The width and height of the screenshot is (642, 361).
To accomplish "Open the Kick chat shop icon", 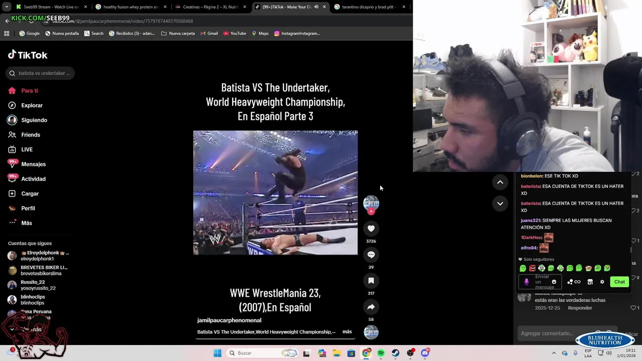I will (590, 282).
